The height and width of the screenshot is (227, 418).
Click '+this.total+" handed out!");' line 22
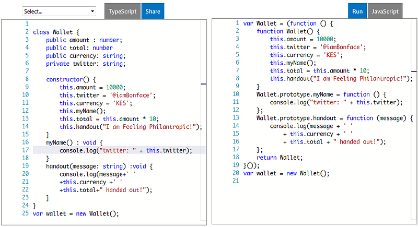(x=106, y=190)
